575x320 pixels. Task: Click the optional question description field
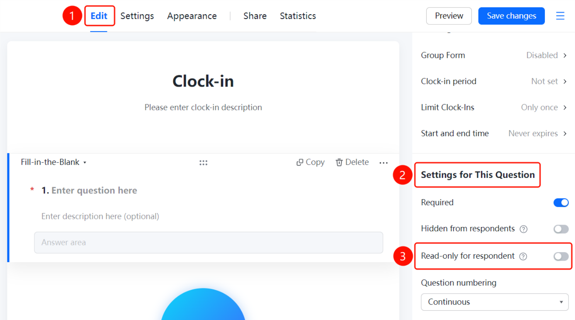click(x=100, y=216)
